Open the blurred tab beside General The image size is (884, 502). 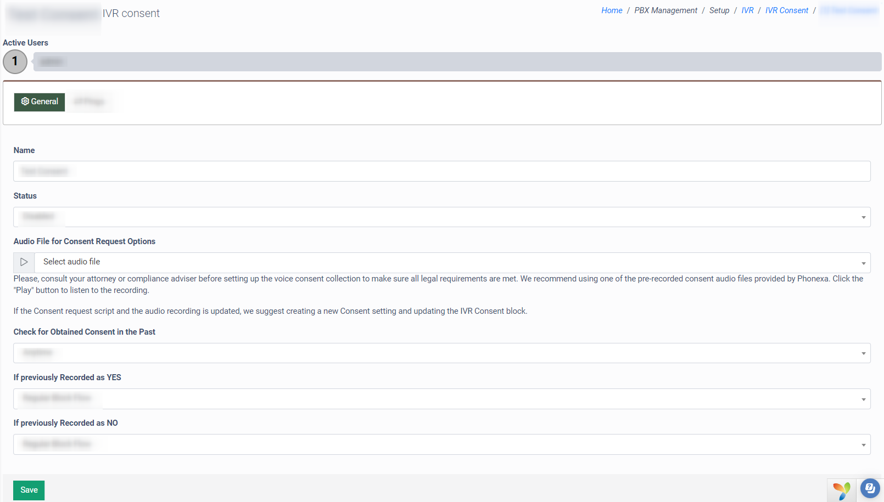click(x=89, y=101)
